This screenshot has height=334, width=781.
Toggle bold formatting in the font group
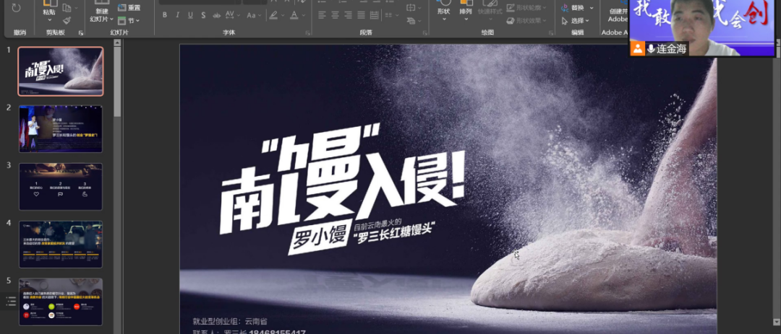pos(165,15)
